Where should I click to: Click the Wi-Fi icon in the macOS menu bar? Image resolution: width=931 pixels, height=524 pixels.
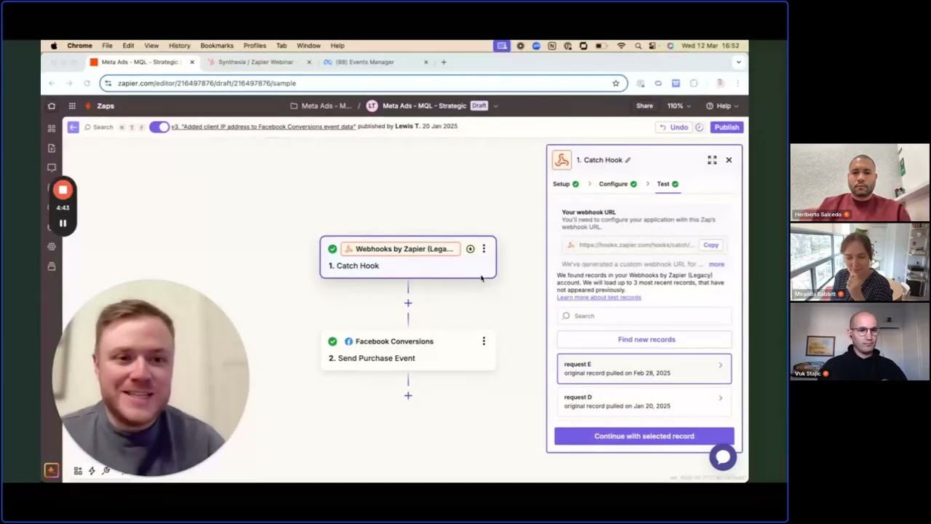[621, 46]
